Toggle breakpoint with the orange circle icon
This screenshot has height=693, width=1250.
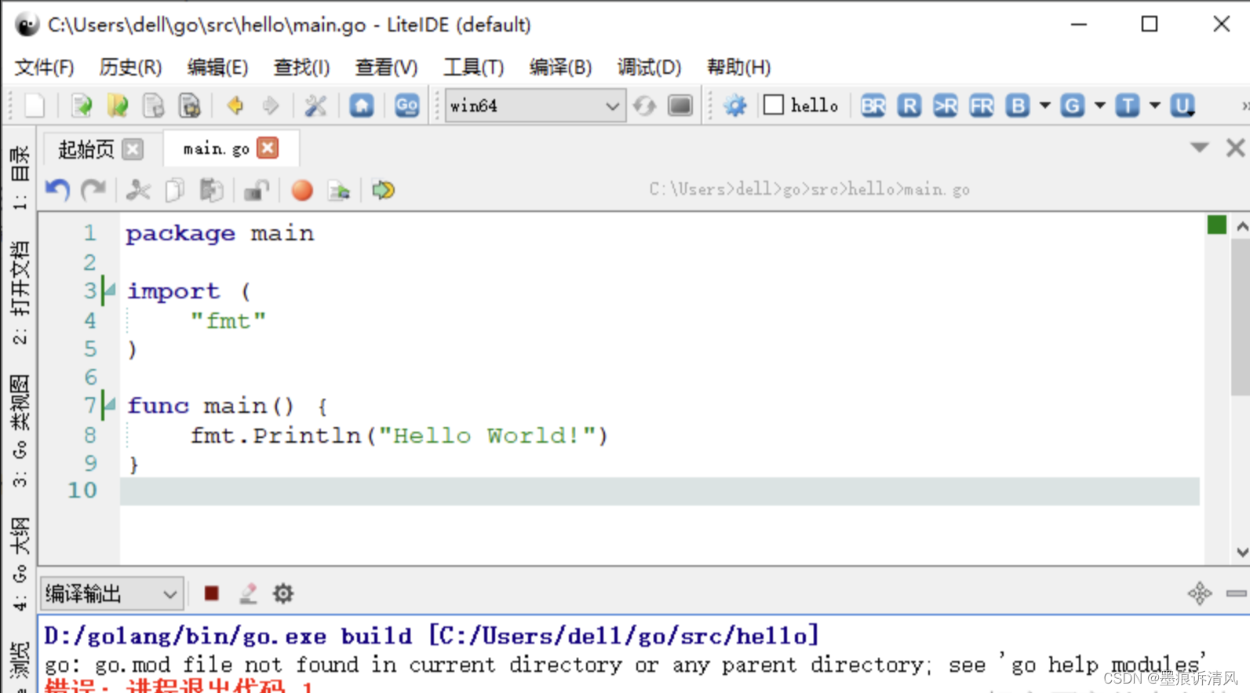(302, 190)
